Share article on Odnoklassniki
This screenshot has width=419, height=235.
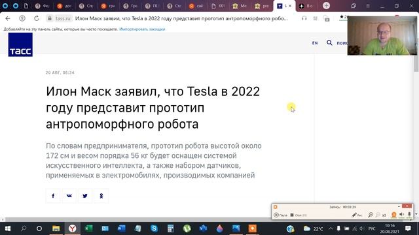coord(101,196)
